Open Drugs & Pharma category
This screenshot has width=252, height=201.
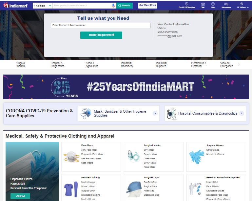click(x=20, y=65)
